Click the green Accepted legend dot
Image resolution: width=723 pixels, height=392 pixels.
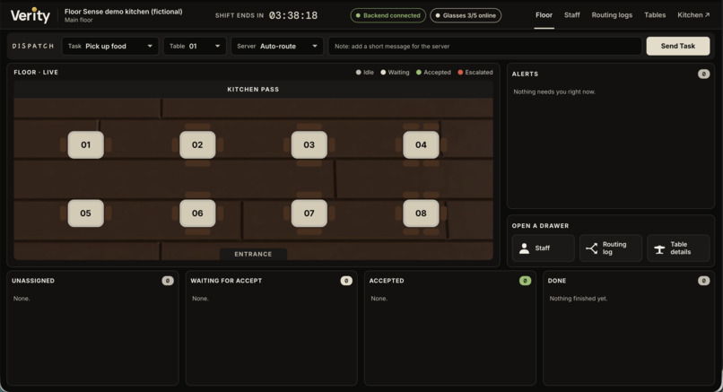click(x=419, y=73)
